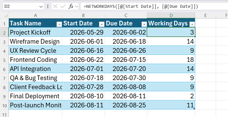The width and height of the screenshot is (228, 117).
Task: Select Working Days value 11 cell
Action: click(x=171, y=105)
